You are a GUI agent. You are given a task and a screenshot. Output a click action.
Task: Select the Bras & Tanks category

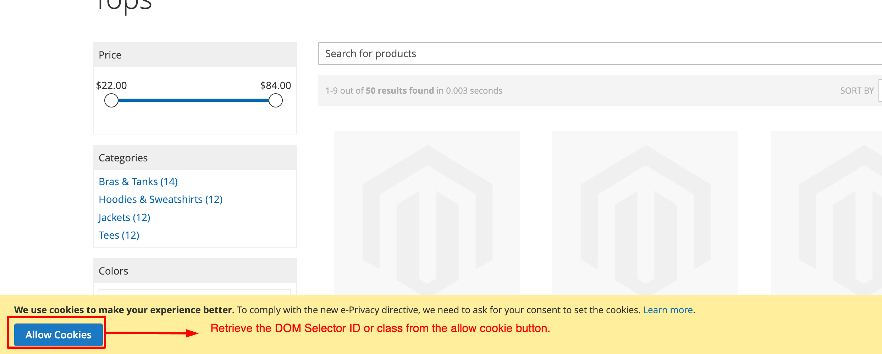138,181
